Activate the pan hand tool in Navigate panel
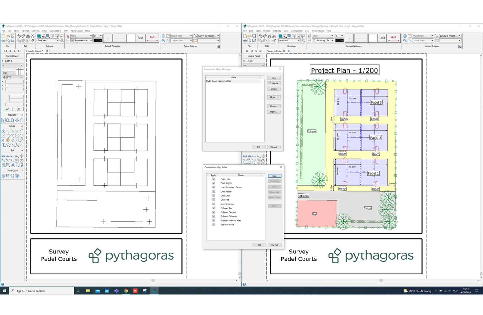483x315 pixels. pos(21,120)
